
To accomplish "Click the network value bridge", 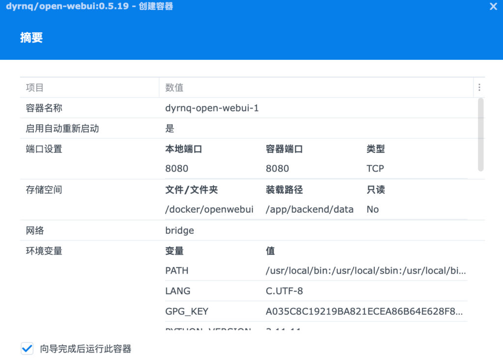I will (180, 231).
